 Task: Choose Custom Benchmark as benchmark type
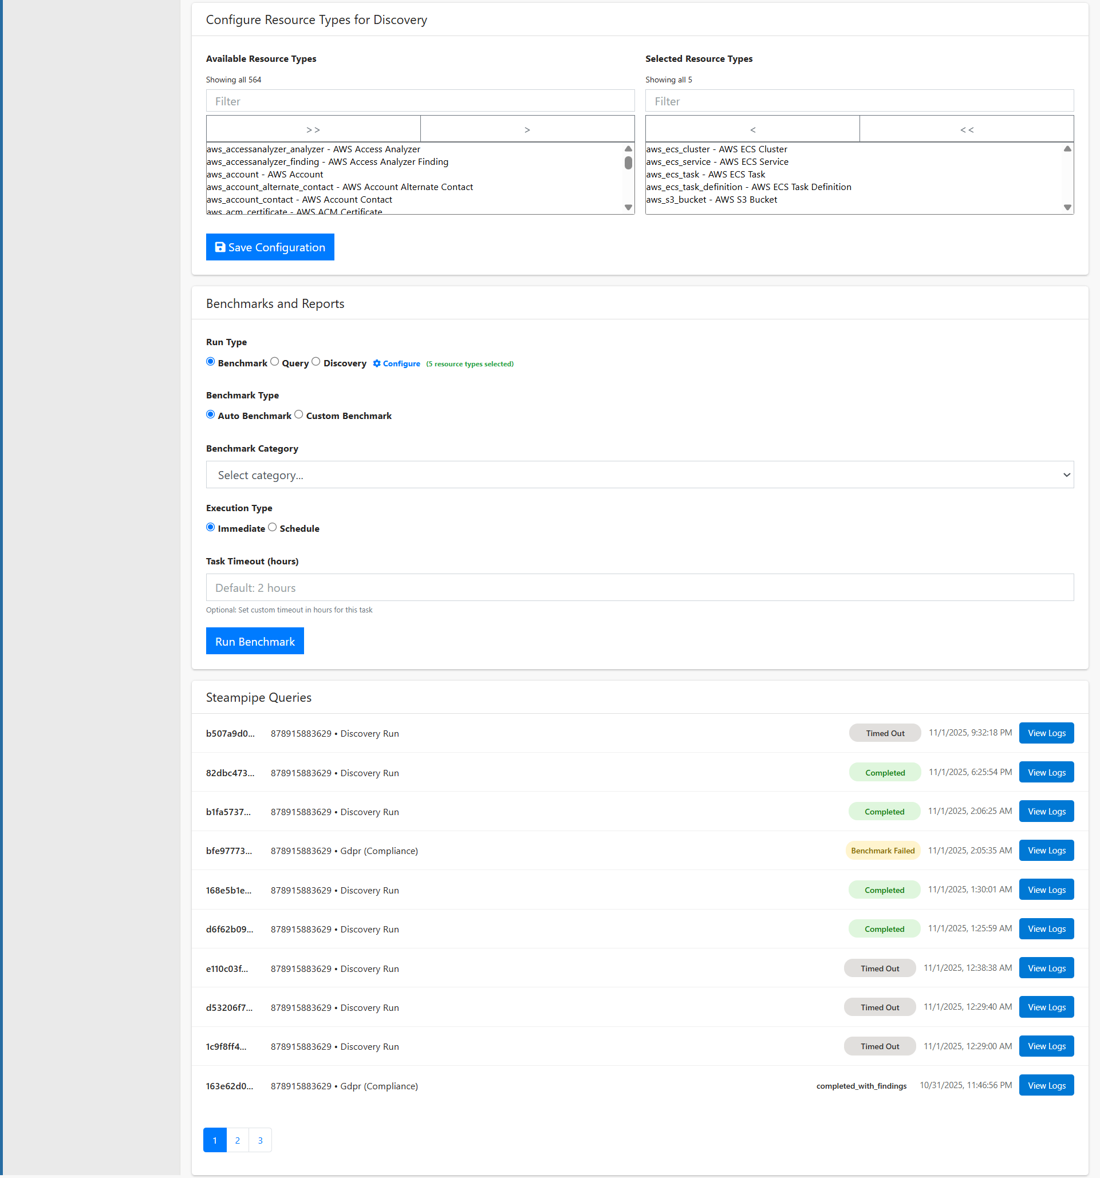coord(299,414)
